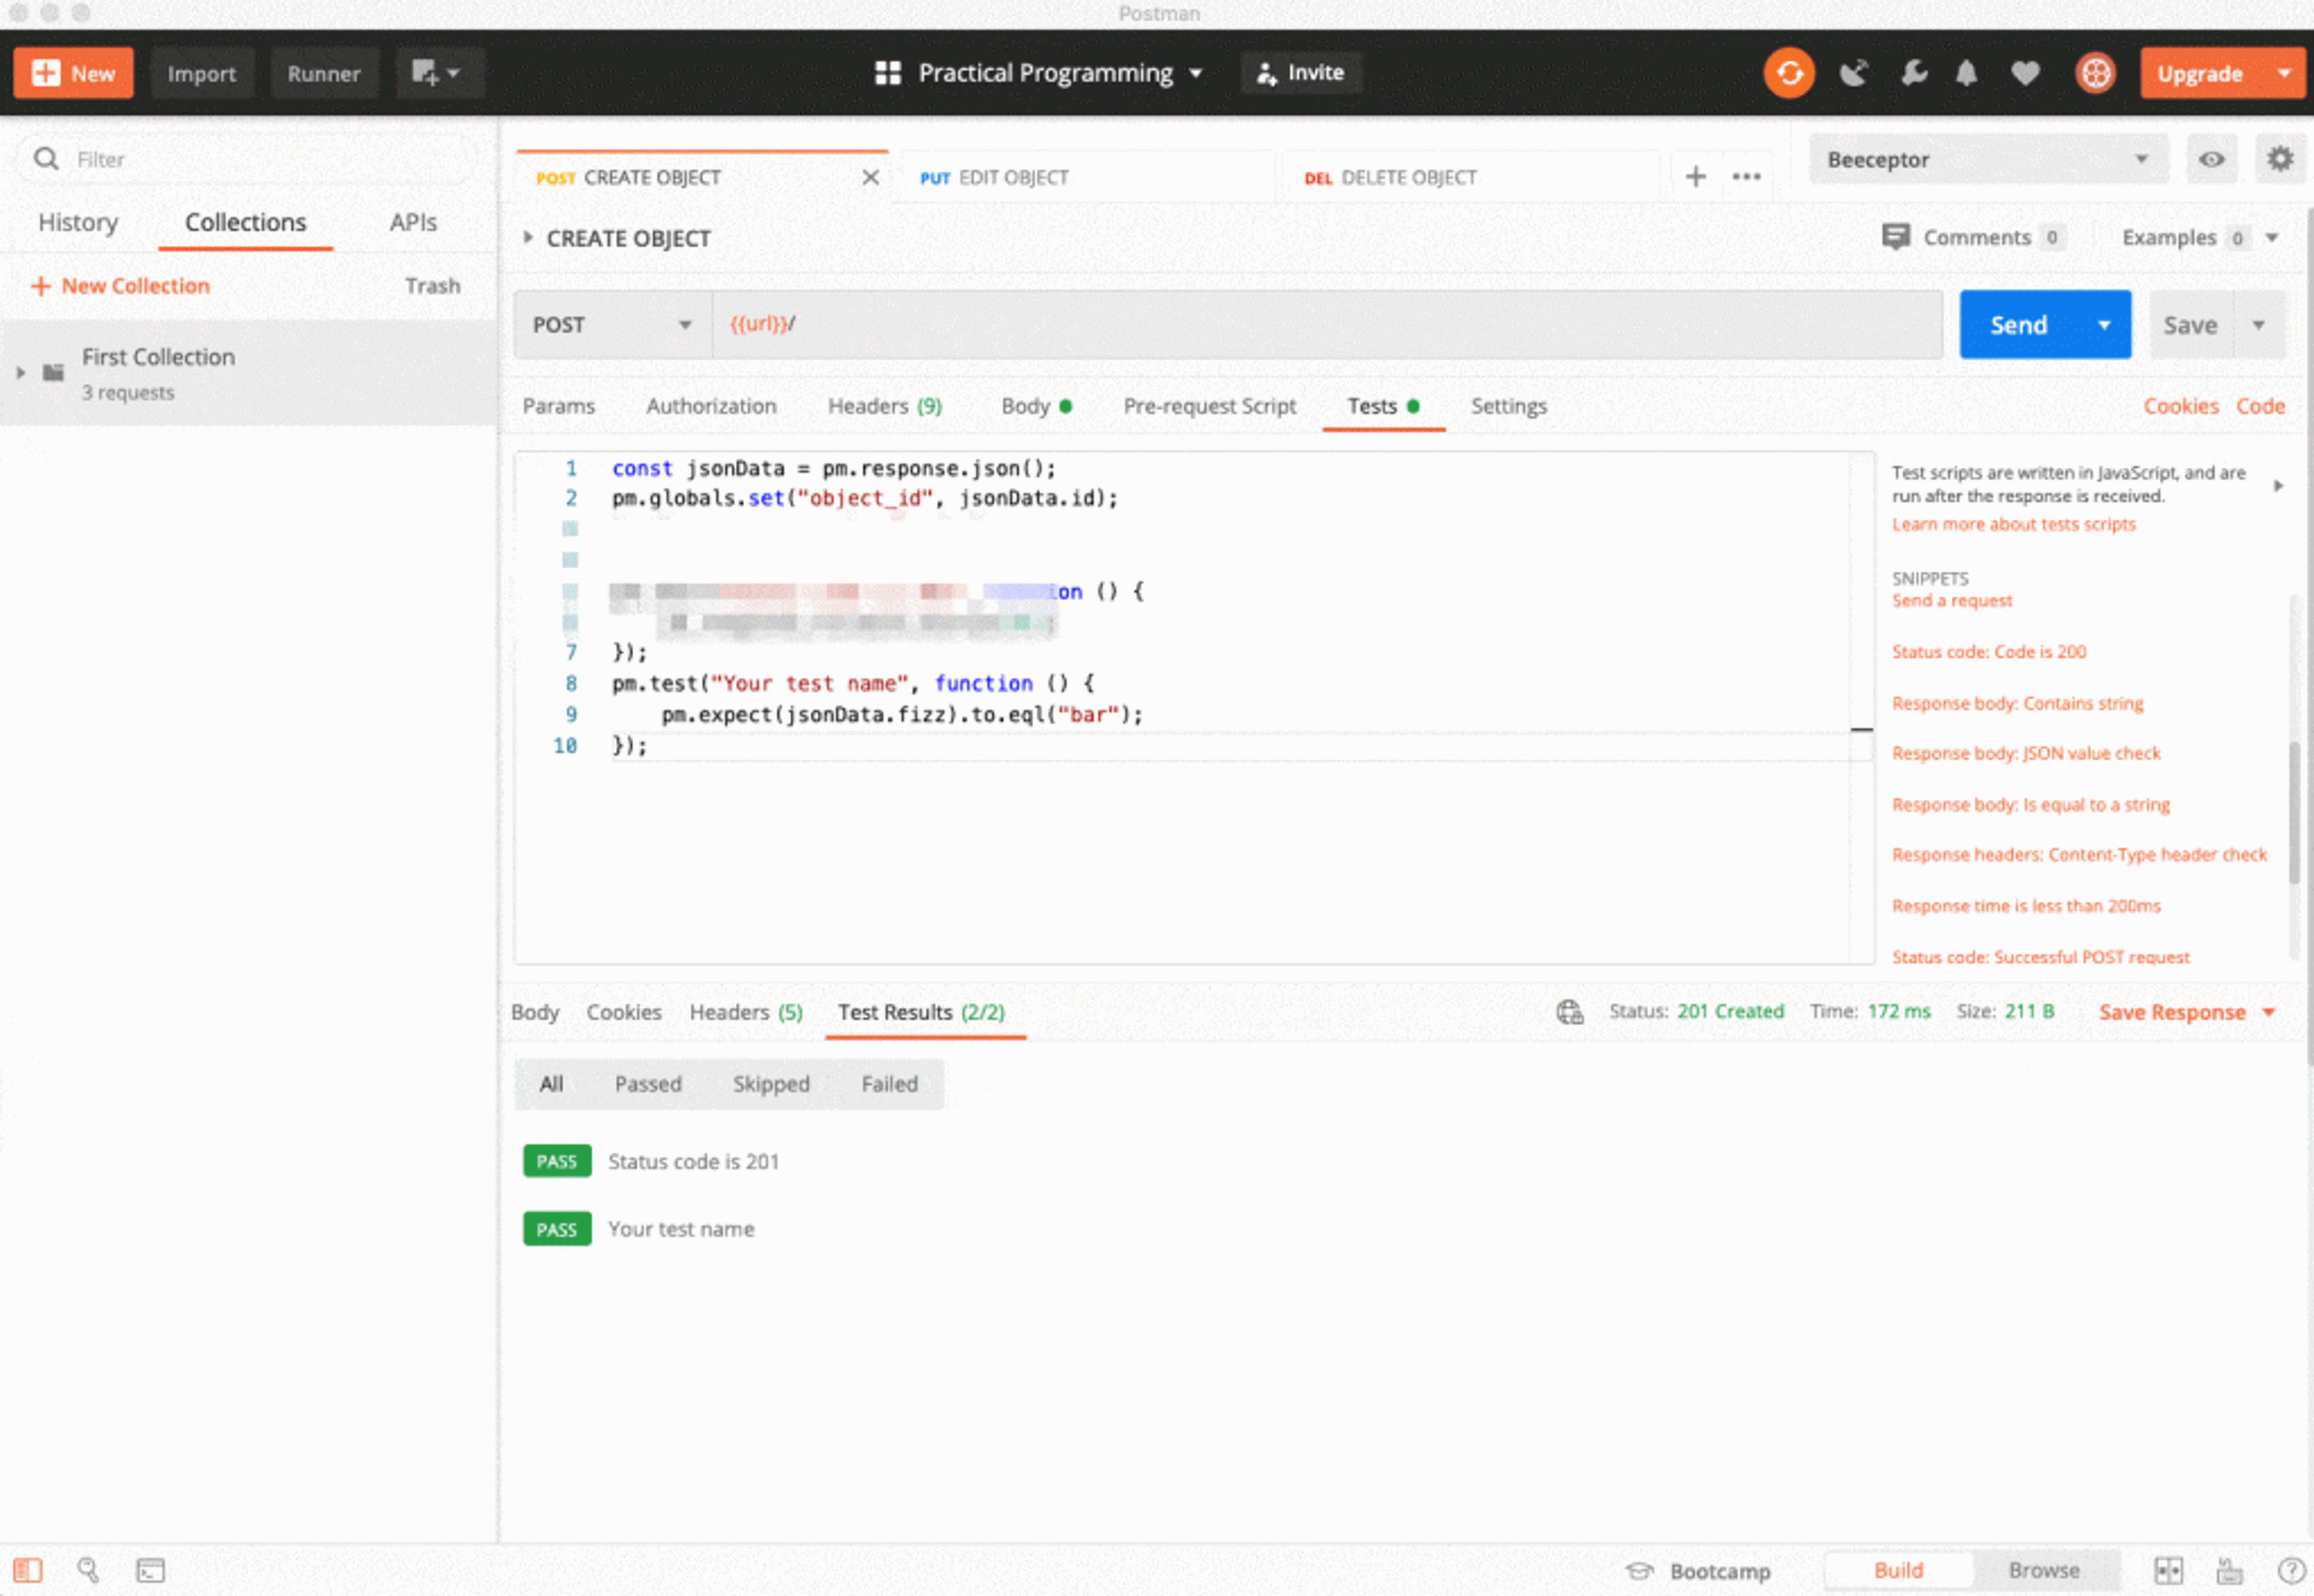This screenshot has width=2314, height=1596.
Task: Switch to the APIs tab
Action: [413, 222]
